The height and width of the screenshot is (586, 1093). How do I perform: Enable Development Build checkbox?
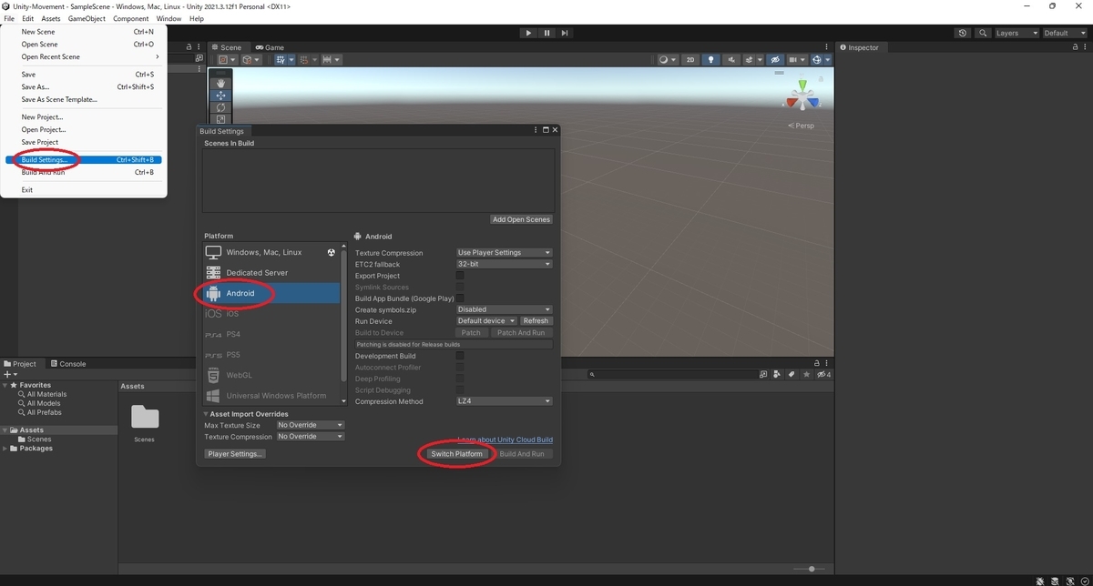coord(460,356)
